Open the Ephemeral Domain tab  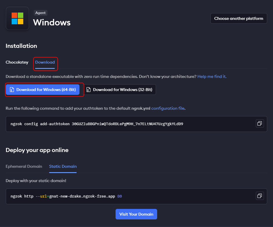click(x=24, y=166)
